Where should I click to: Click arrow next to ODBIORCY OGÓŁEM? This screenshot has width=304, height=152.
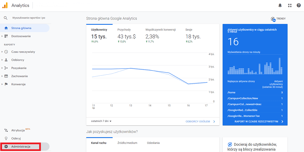click(x=214, y=122)
